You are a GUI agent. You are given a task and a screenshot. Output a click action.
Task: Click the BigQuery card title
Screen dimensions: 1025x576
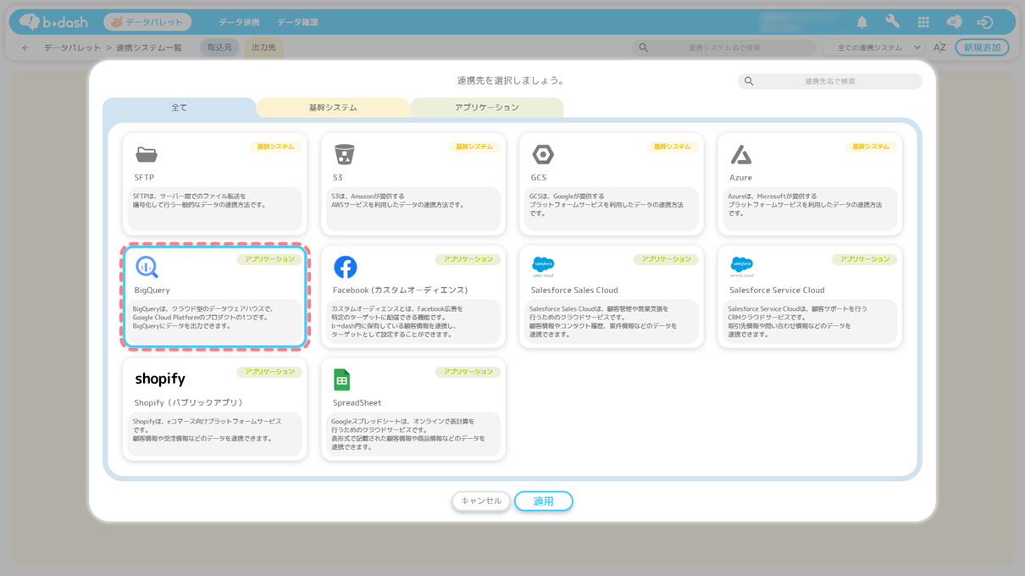[152, 291]
